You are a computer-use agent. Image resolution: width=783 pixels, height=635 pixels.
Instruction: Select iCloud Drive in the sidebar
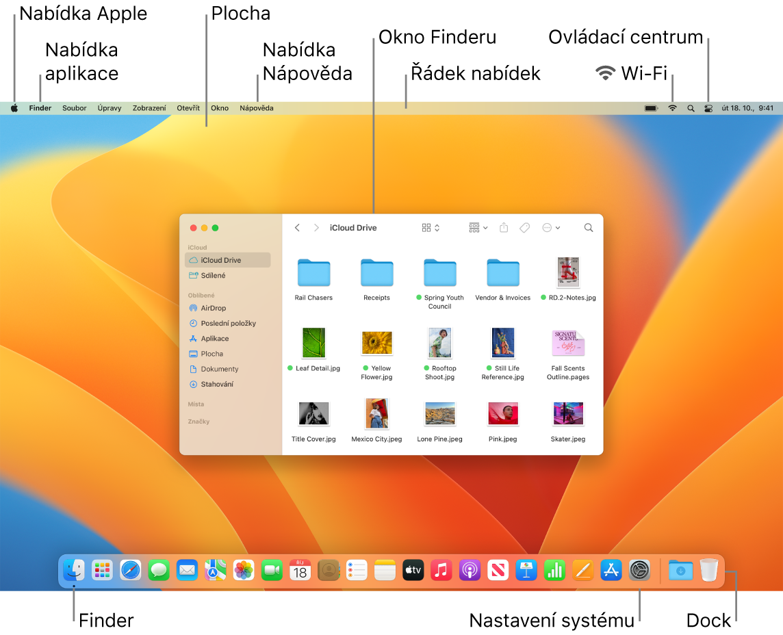tap(218, 260)
